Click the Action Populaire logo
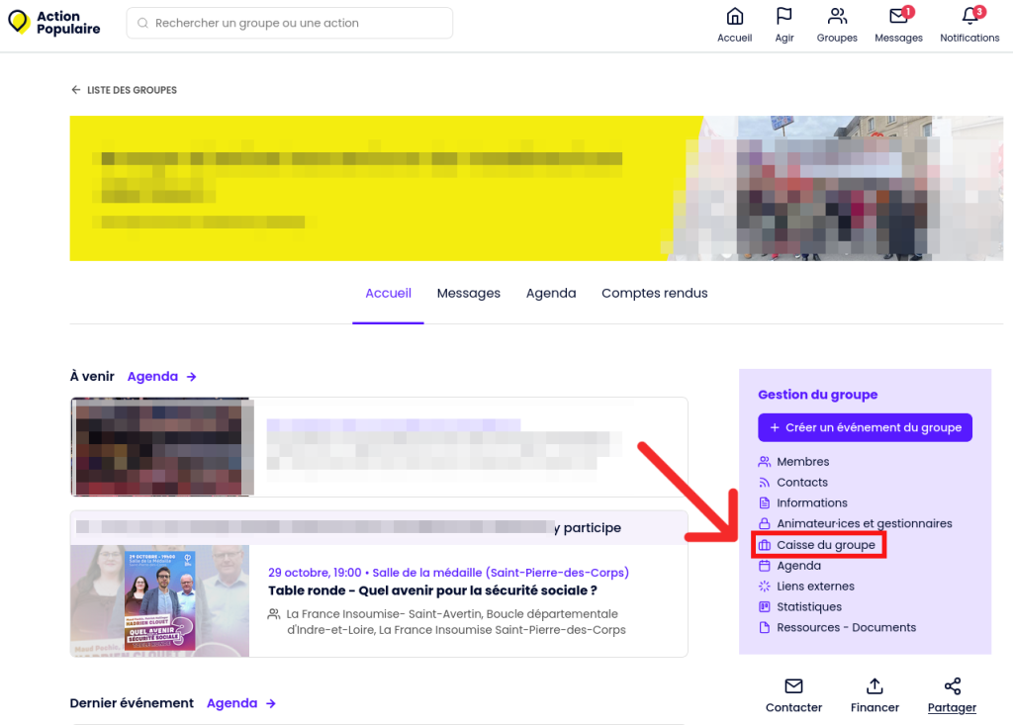This screenshot has height=725, width=1013. tap(54, 23)
